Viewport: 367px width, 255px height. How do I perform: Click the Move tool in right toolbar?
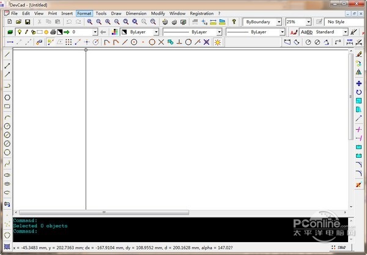[358, 83]
